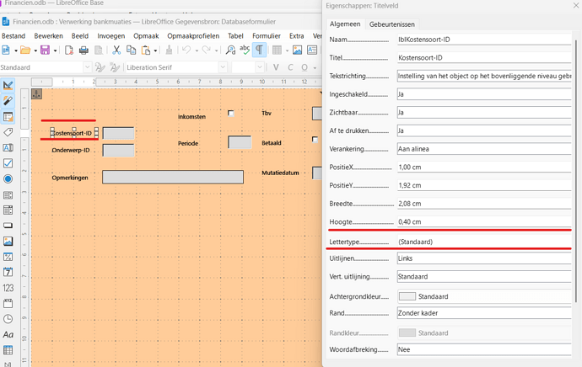Toggle the control wizards wand icon
The width and height of the screenshot is (582, 367).
click(x=8, y=101)
